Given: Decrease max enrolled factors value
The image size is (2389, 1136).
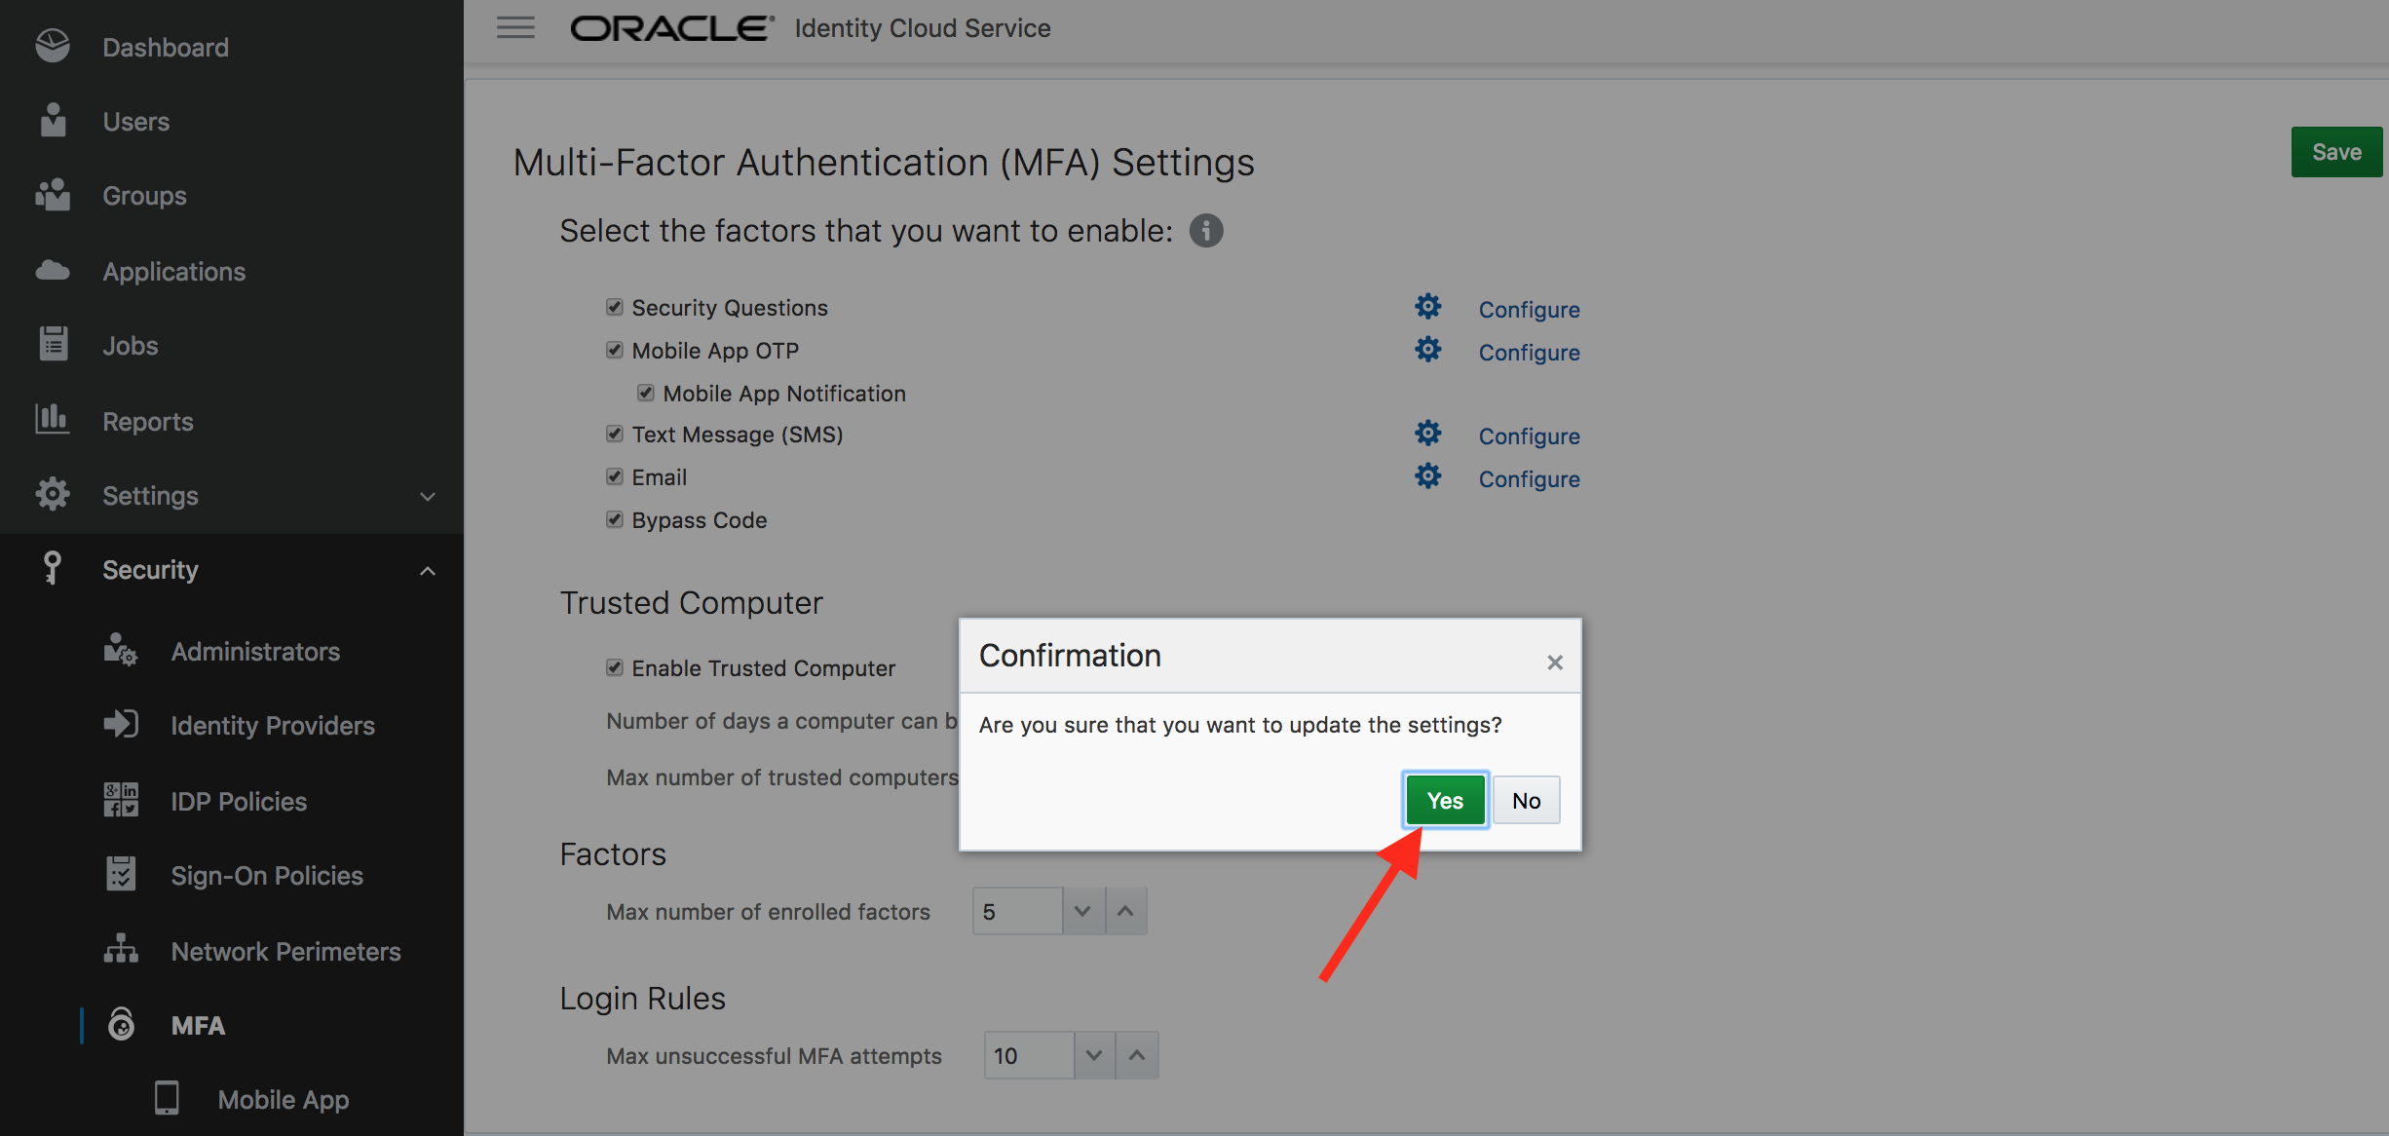Looking at the screenshot, I should tap(1083, 911).
